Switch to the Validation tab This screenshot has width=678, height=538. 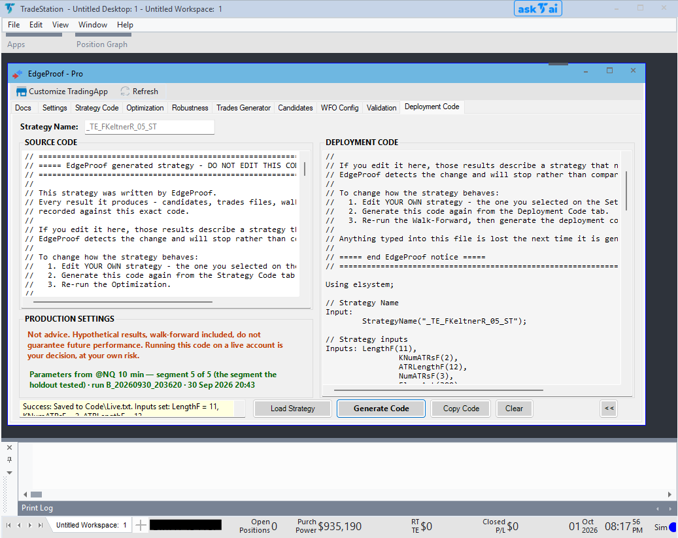(x=382, y=108)
